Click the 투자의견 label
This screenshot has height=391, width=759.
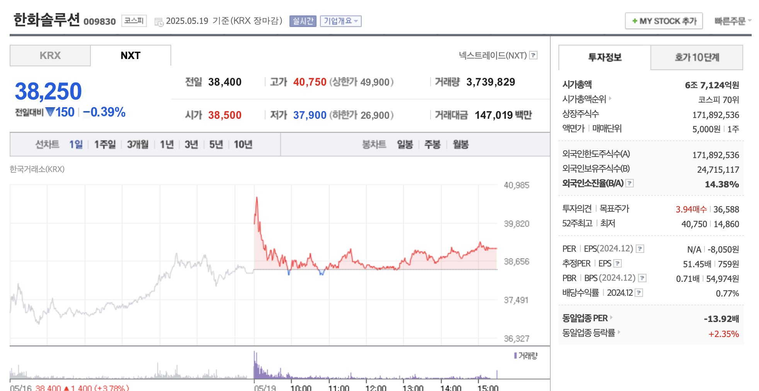[577, 209]
